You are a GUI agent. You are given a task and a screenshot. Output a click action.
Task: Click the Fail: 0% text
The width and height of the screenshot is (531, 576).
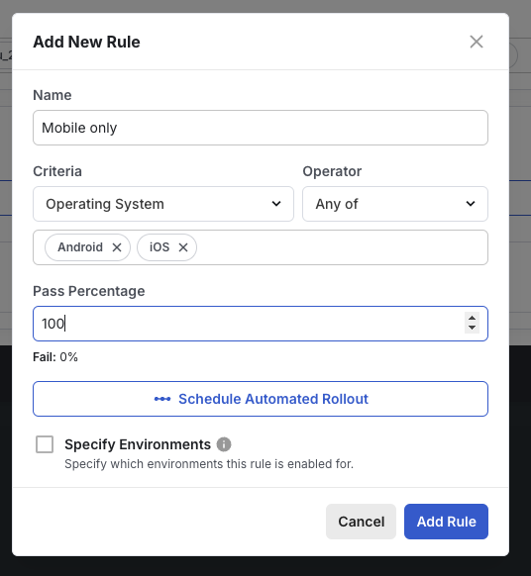[55, 357]
